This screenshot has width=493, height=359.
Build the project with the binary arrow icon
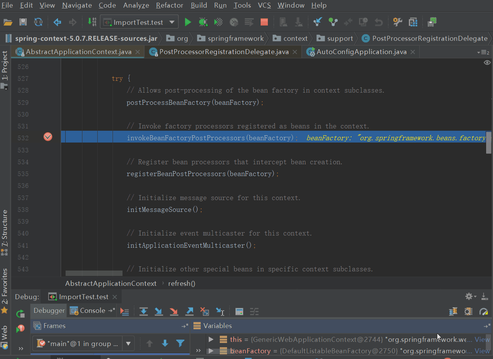tap(92, 22)
